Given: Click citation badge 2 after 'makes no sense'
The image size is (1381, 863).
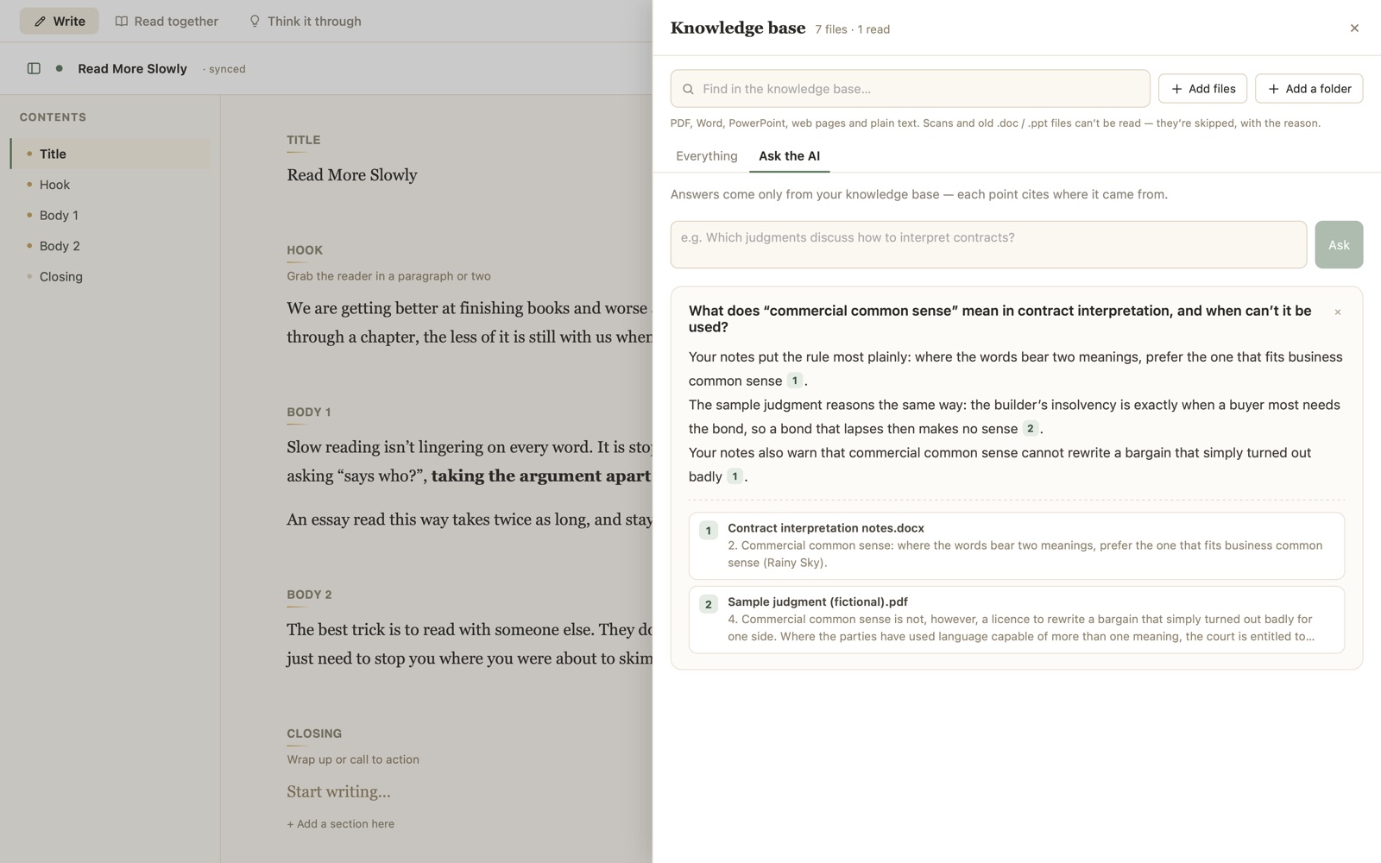Looking at the screenshot, I should click(1030, 428).
